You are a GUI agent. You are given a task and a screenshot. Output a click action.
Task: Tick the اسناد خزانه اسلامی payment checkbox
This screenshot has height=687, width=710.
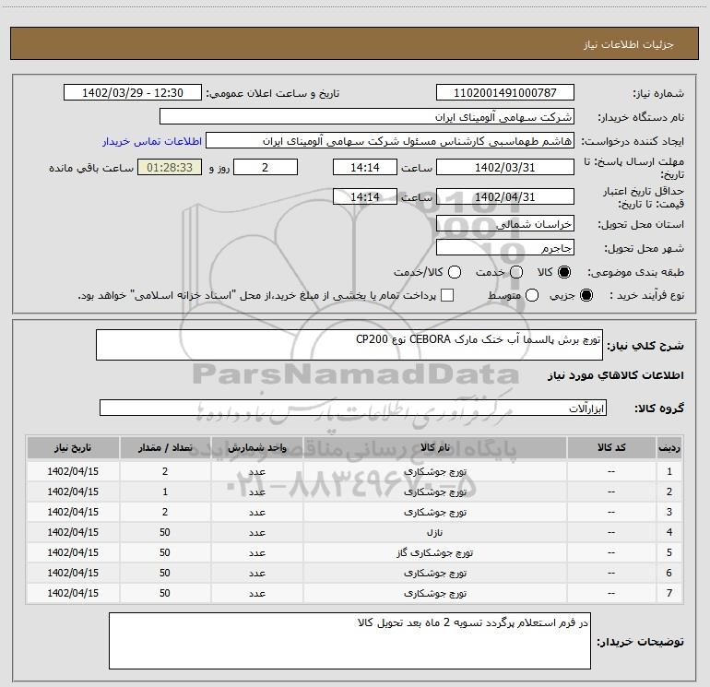(448, 295)
